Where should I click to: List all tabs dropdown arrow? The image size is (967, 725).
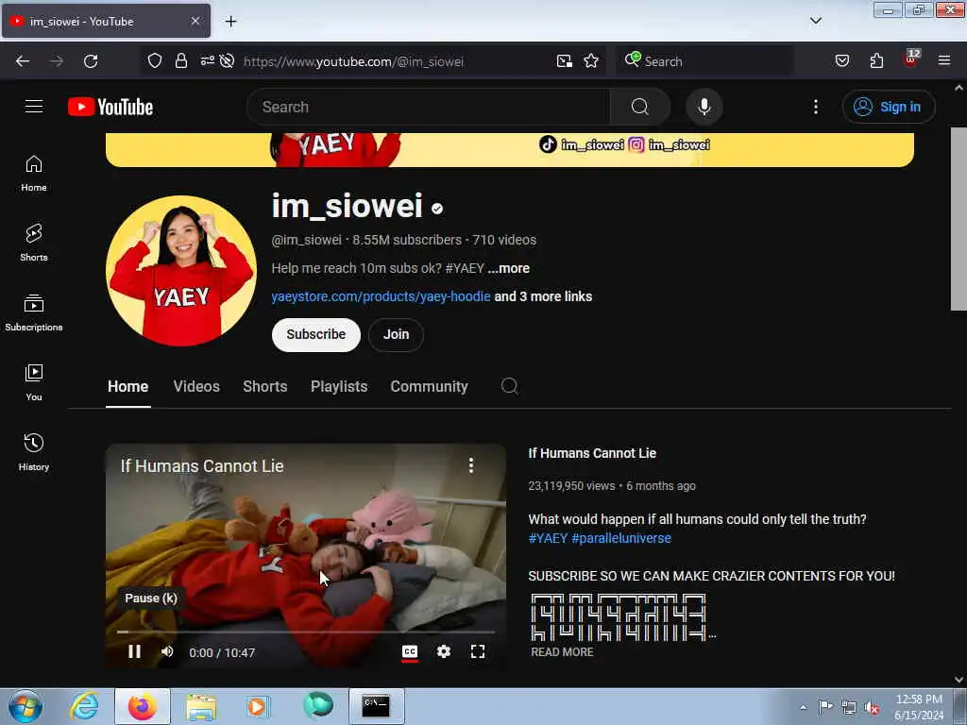pyautogui.click(x=815, y=21)
